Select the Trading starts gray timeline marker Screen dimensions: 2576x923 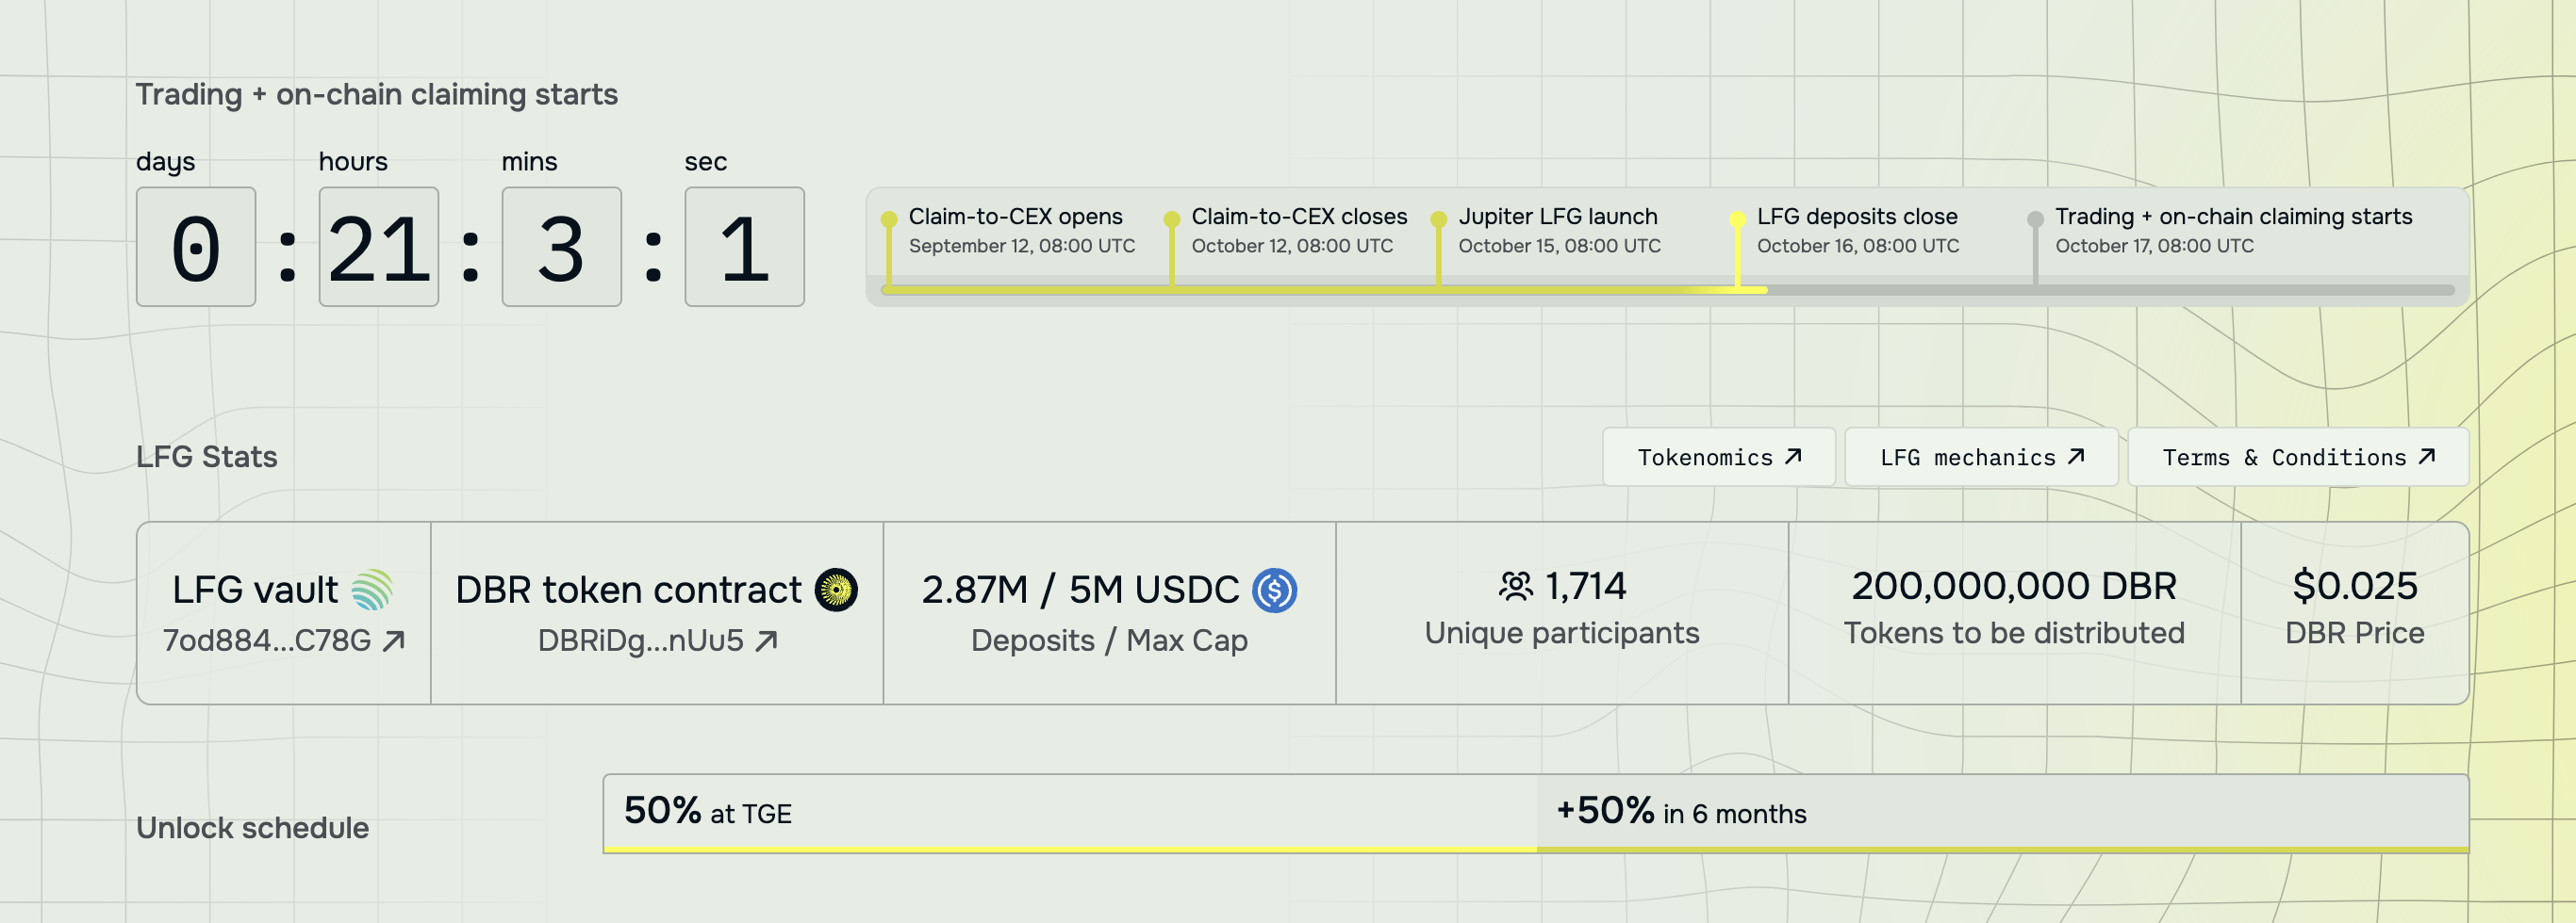click(2035, 219)
